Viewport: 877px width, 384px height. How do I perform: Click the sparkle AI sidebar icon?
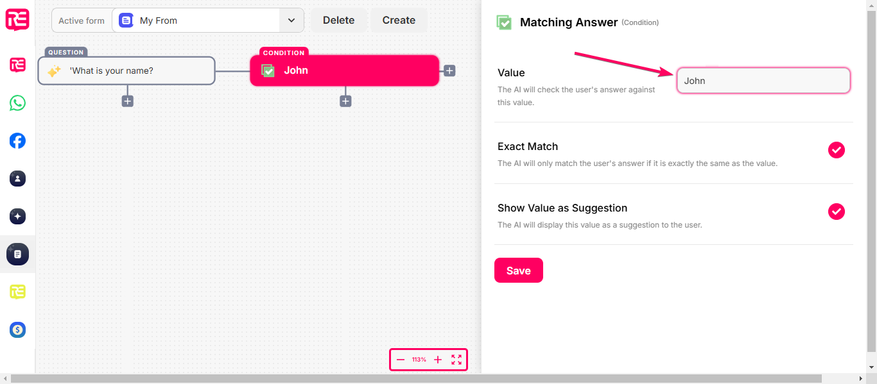(x=17, y=216)
